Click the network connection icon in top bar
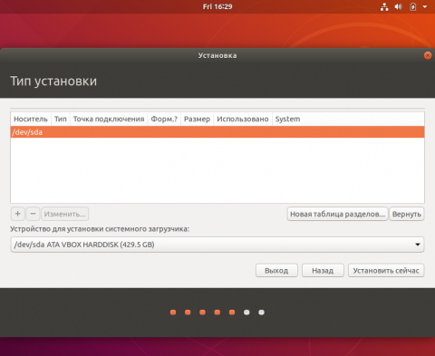The height and width of the screenshot is (356, 435). (384, 6)
